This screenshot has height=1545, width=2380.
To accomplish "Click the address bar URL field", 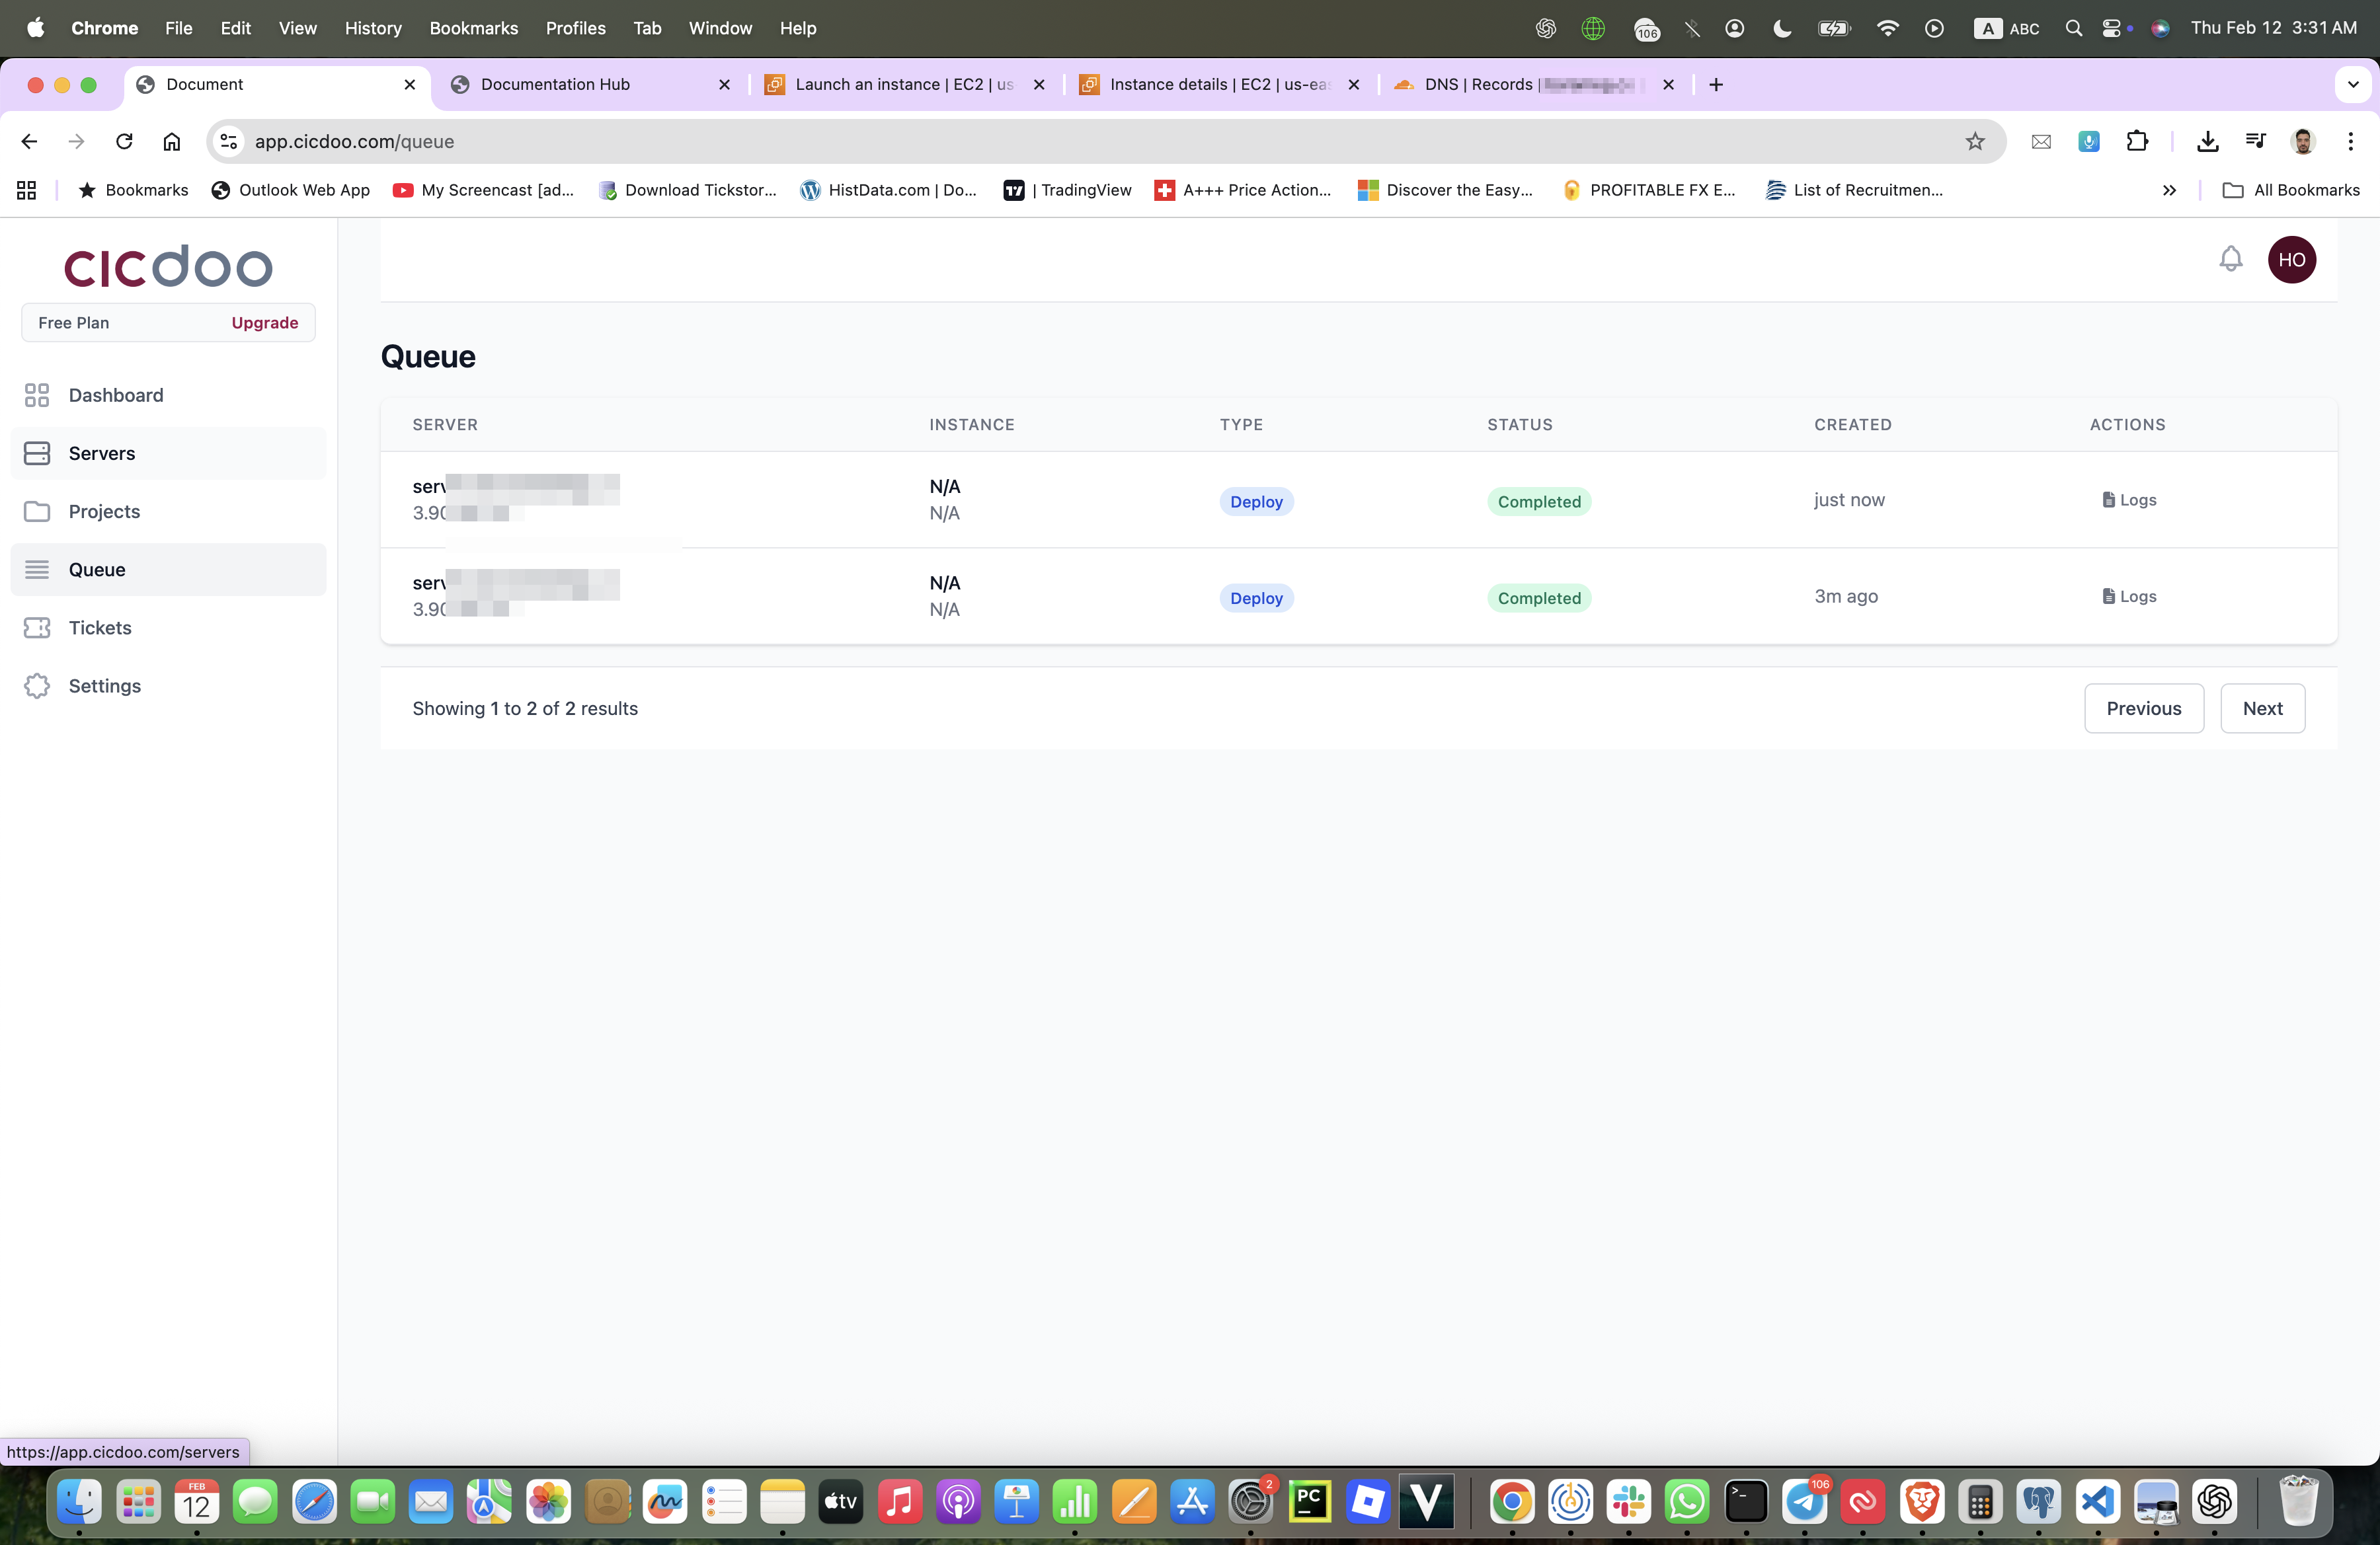I will point(1000,142).
